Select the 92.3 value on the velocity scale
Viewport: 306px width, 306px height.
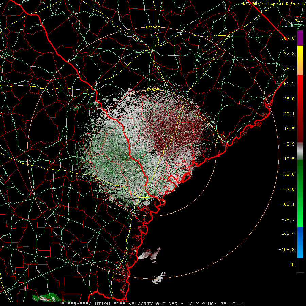pos(289,53)
